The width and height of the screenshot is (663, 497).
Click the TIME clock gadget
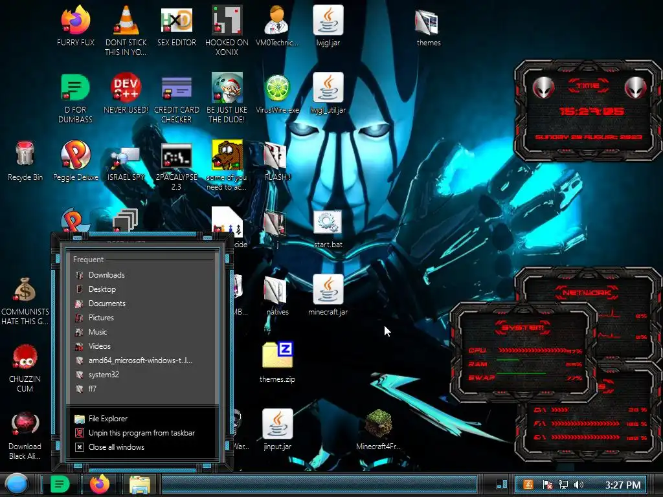point(588,111)
